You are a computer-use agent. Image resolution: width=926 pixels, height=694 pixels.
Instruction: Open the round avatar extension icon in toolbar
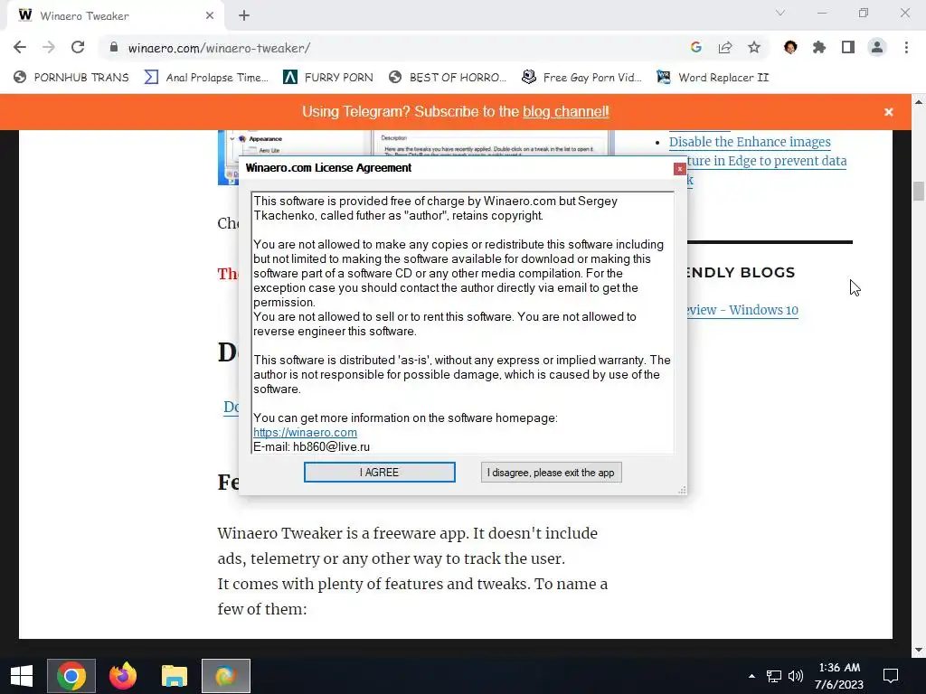coord(790,47)
